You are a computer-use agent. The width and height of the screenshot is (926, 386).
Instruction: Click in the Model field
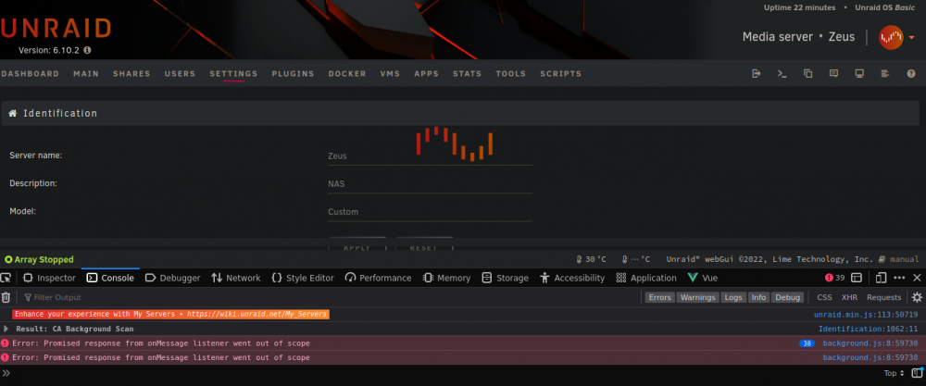(430, 212)
